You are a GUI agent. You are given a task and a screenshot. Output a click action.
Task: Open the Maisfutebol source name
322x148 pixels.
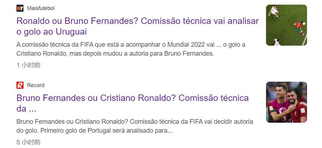point(41,8)
